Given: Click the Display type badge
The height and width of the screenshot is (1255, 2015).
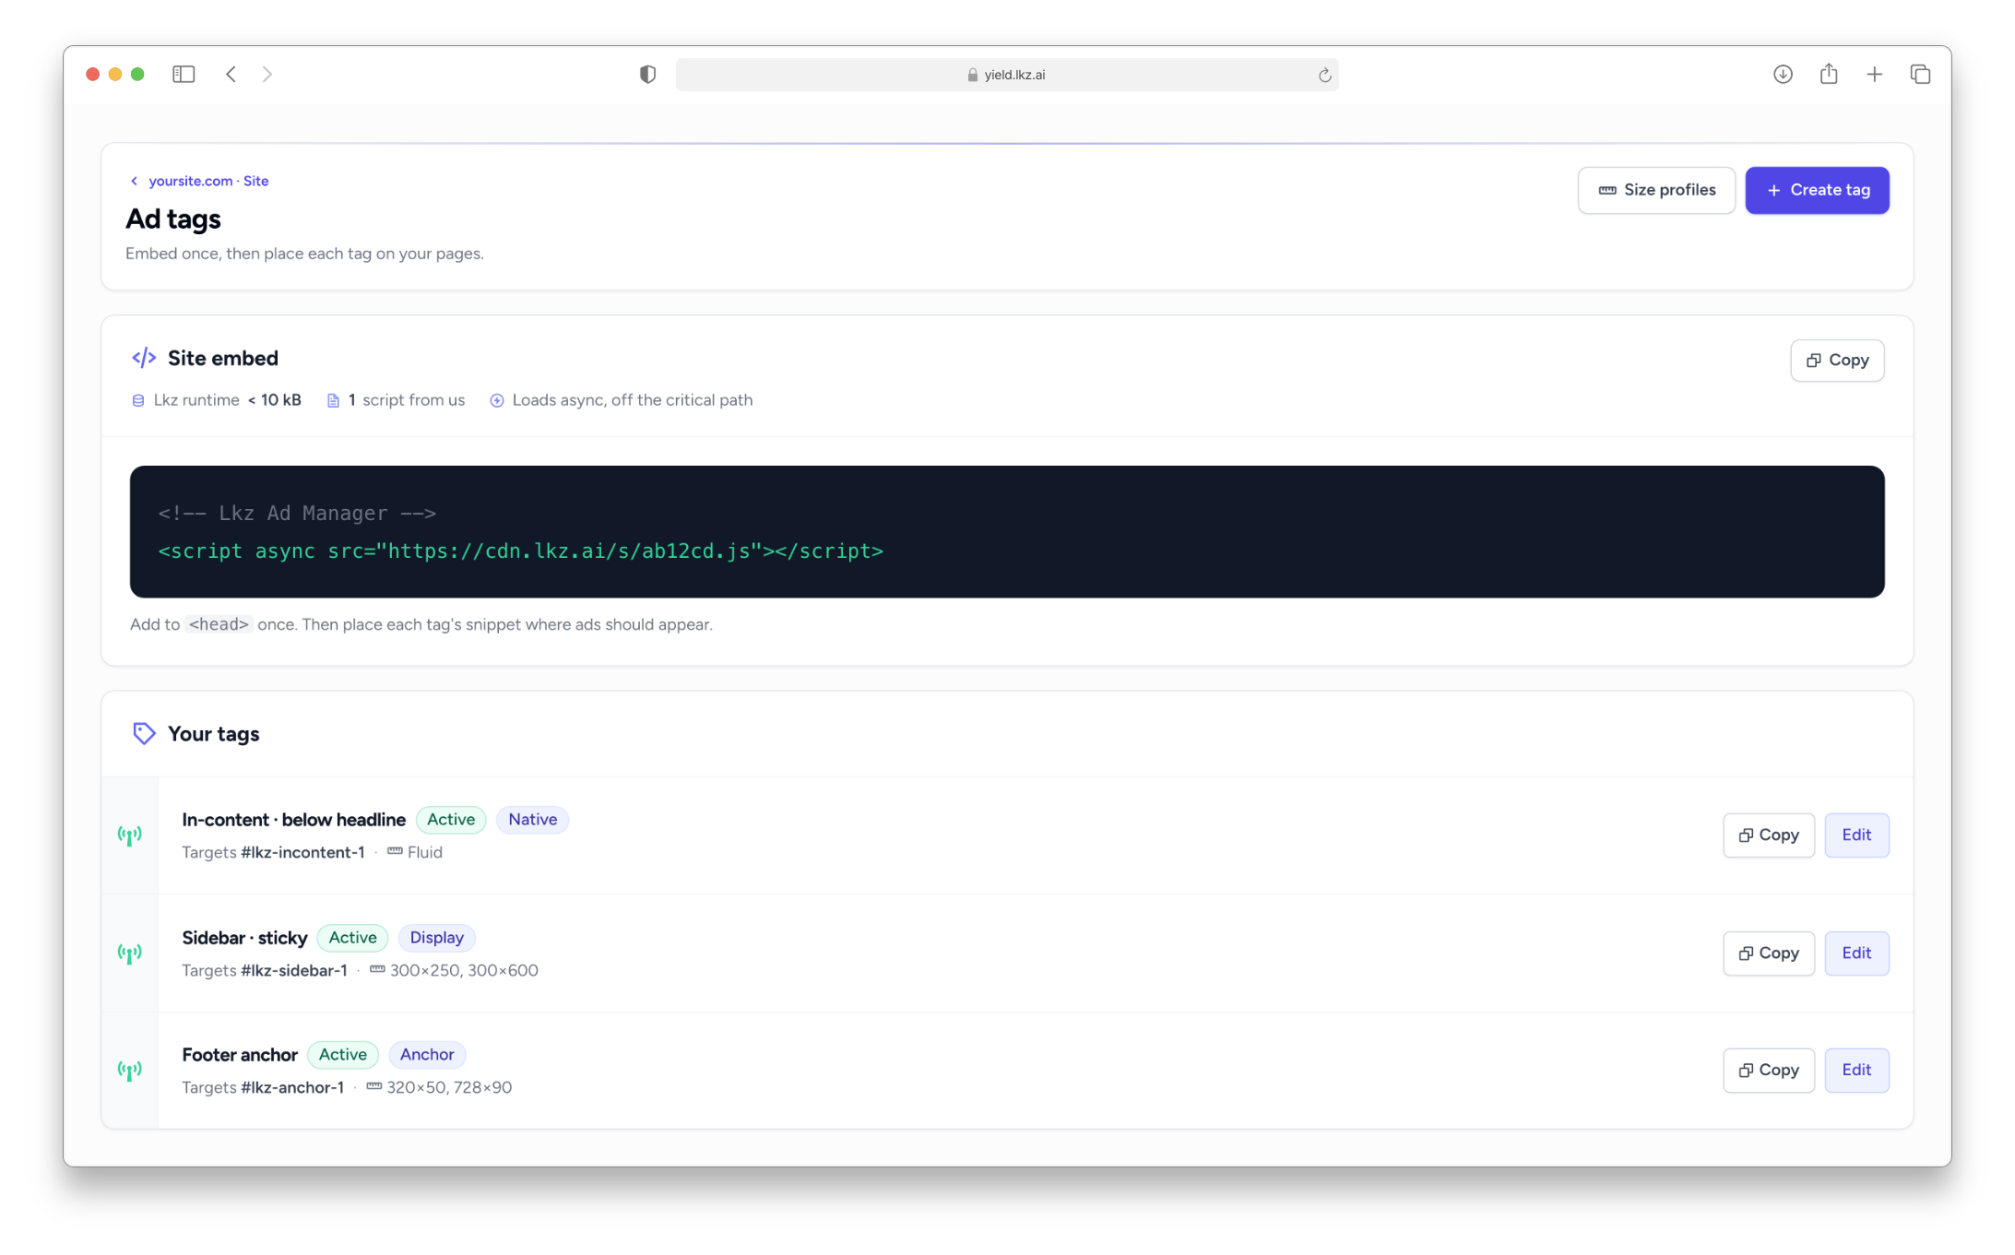Looking at the screenshot, I should (x=437, y=938).
